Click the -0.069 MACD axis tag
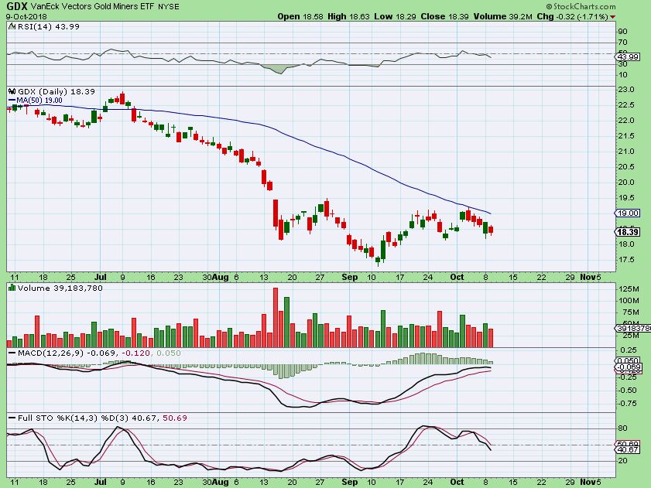Screen dimensions: 651x488 [x=629, y=367]
